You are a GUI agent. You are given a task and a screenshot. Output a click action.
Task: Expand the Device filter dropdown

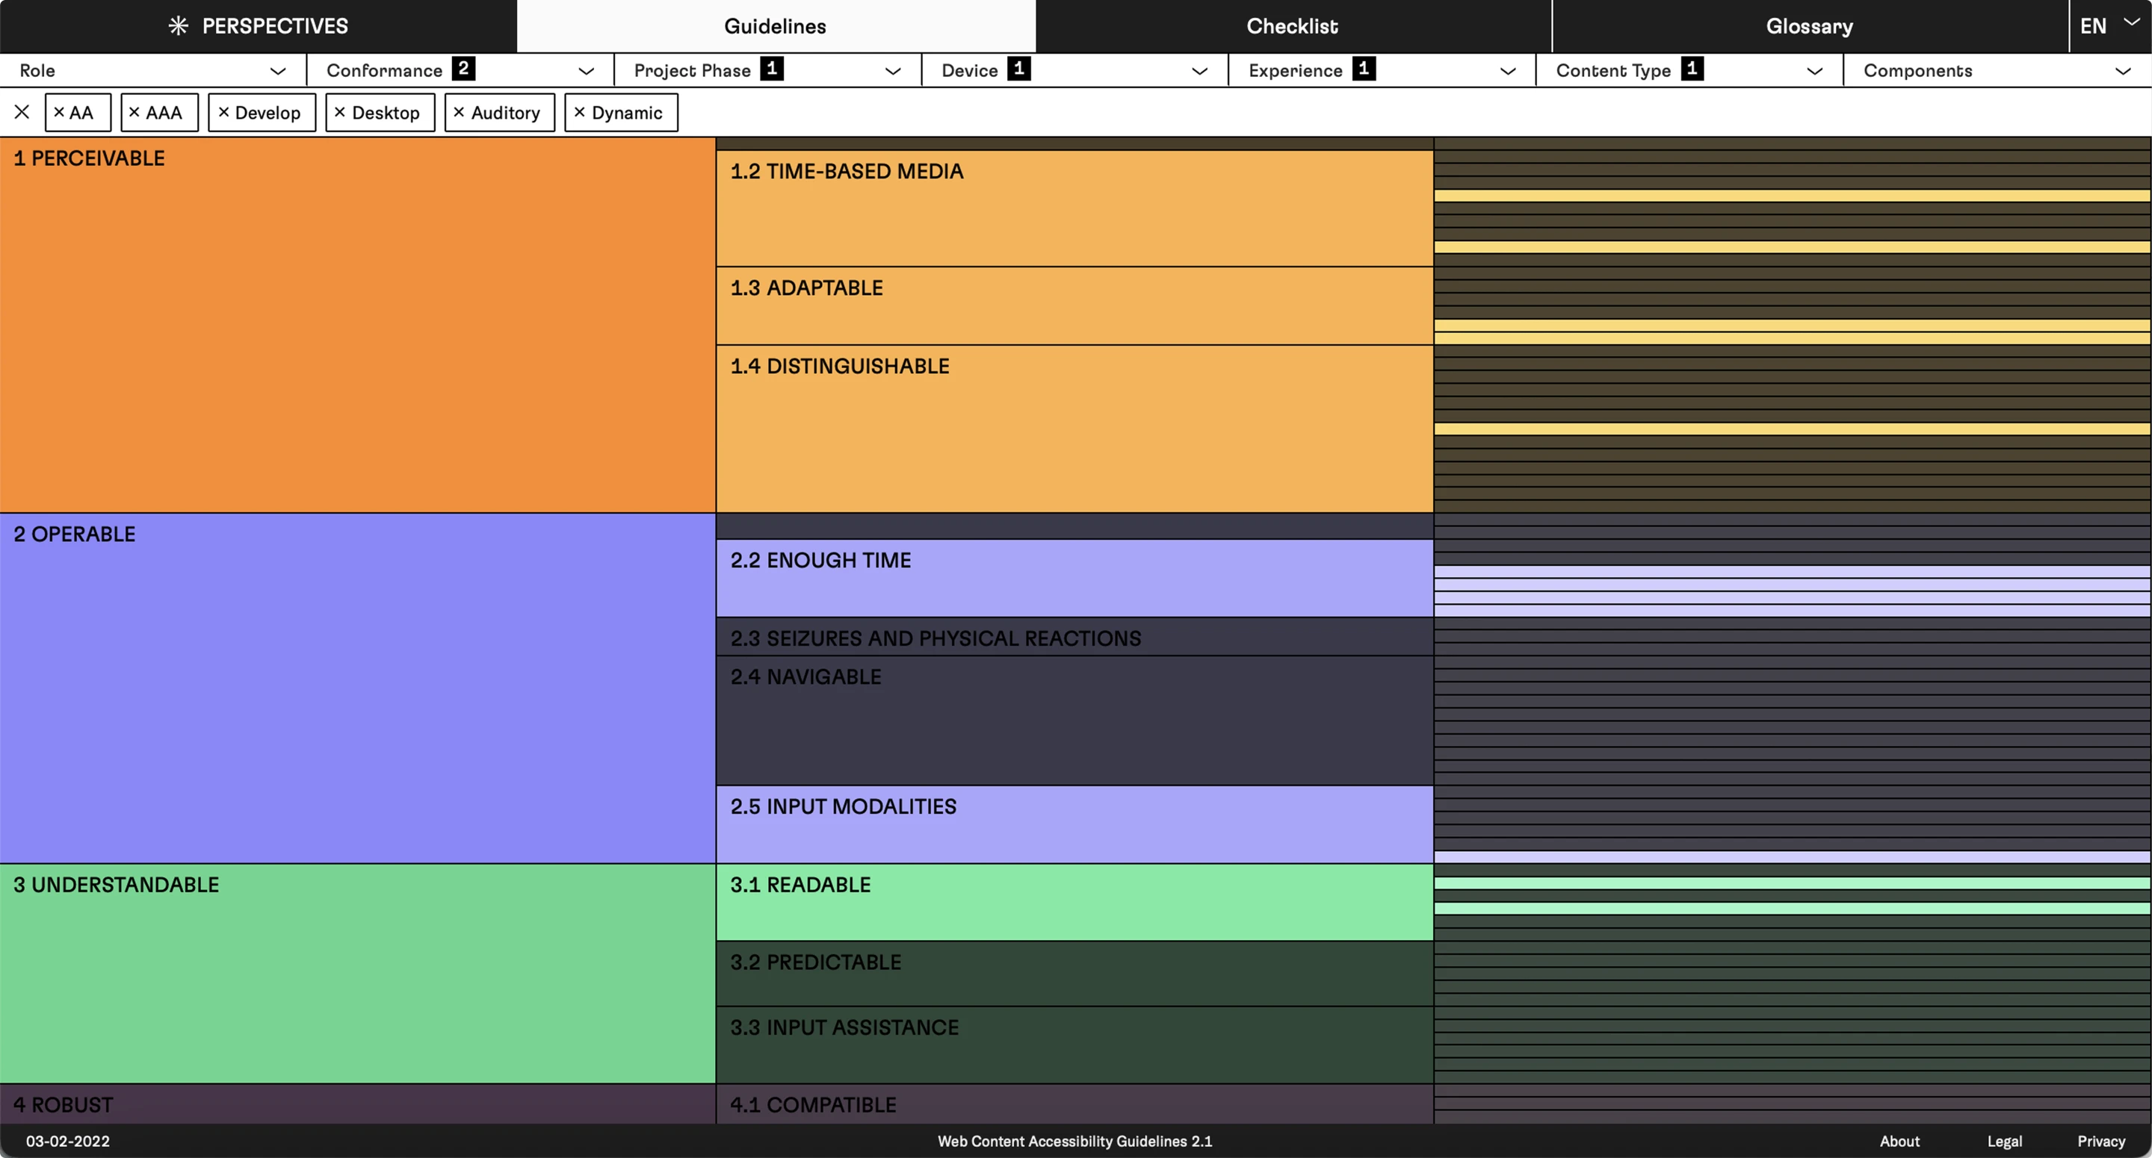[1075, 71]
